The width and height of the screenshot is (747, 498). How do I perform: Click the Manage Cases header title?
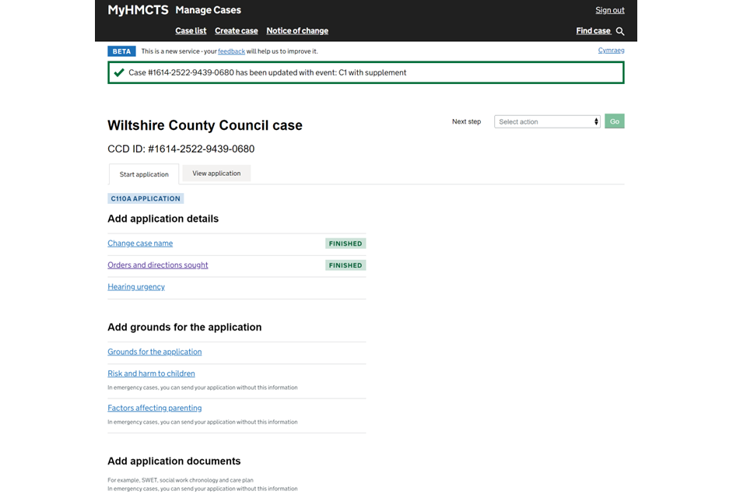coord(208,10)
